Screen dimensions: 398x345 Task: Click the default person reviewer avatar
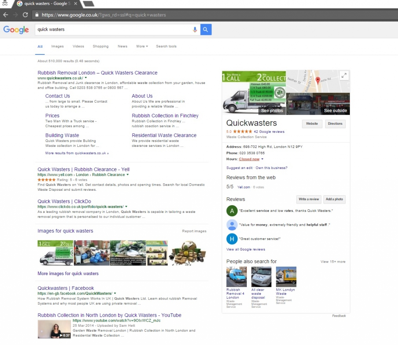(232, 225)
